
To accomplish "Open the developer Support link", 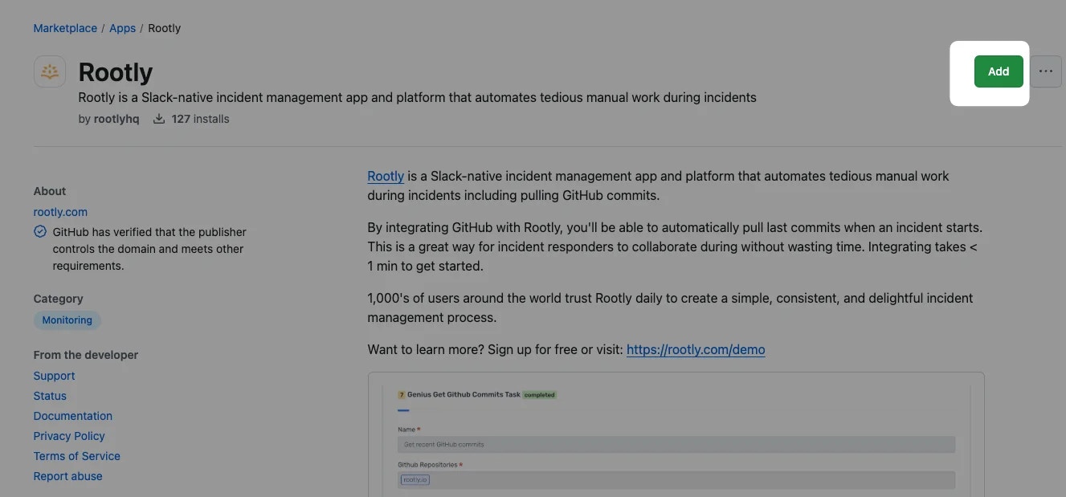I will point(54,376).
